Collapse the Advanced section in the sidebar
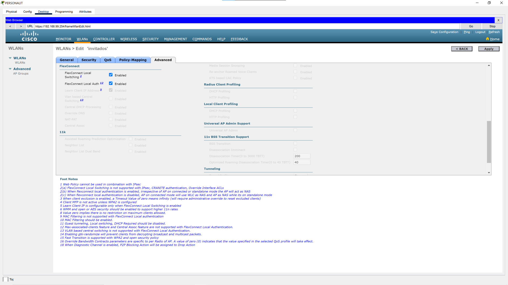 pos(10,69)
